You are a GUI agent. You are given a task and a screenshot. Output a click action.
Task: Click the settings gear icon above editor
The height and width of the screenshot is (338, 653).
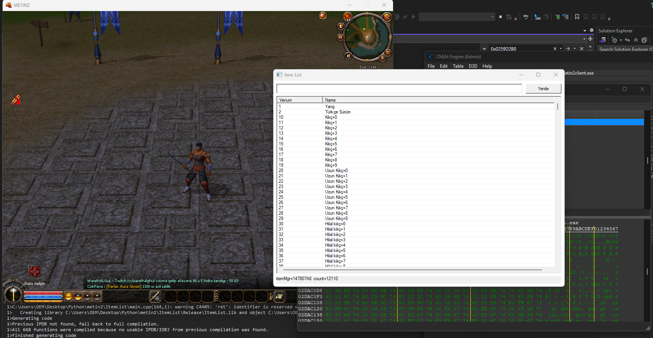[592, 30]
